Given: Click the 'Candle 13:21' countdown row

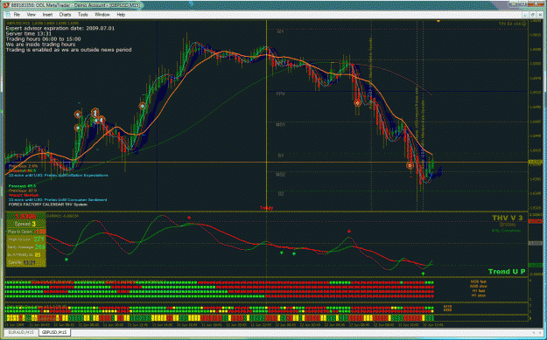Looking at the screenshot, I should pyautogui.click(x=25, y=262).
